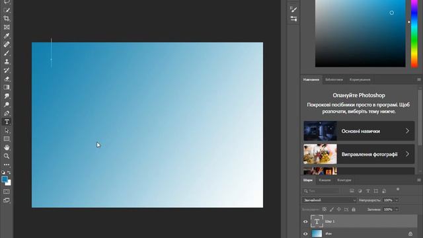Click the foreground blue color swatch
This screenshot has height=238, width=423.
5,179
